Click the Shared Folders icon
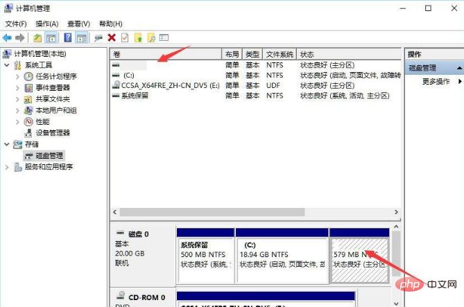 [x=28, y=99]
